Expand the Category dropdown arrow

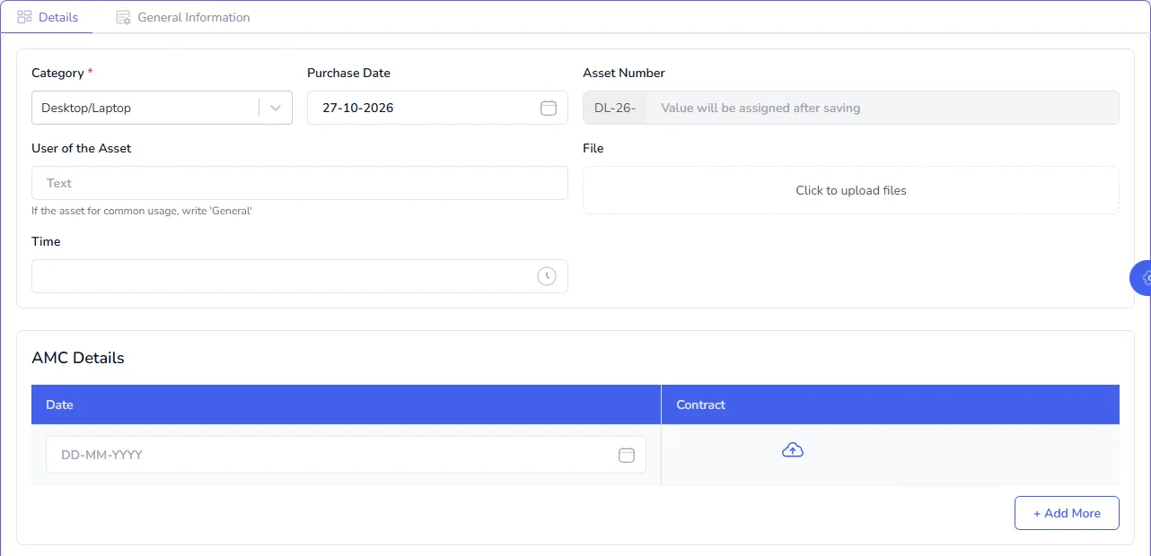point(276,108)
